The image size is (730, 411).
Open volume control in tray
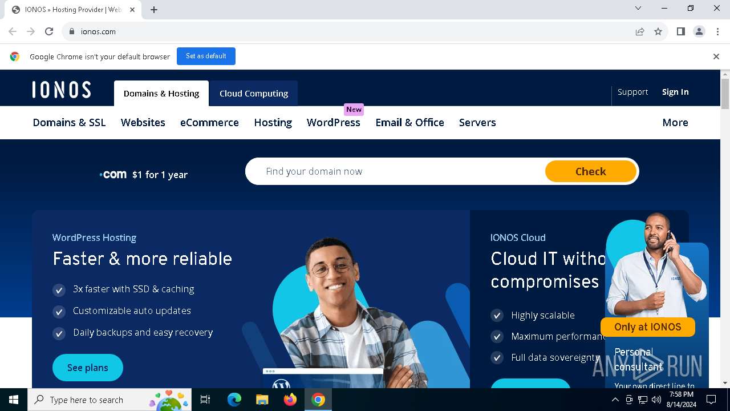pyautogui.click(x=656, y=400)
